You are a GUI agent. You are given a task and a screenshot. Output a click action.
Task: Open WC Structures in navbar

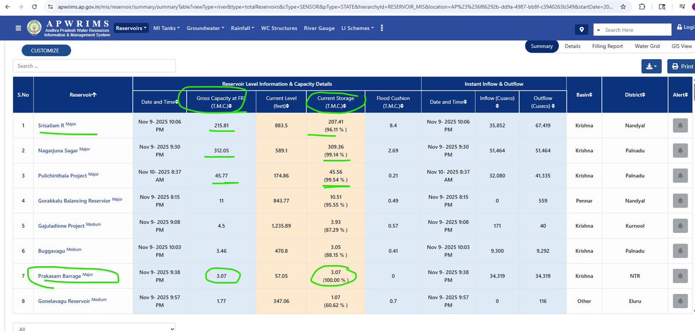279,28
